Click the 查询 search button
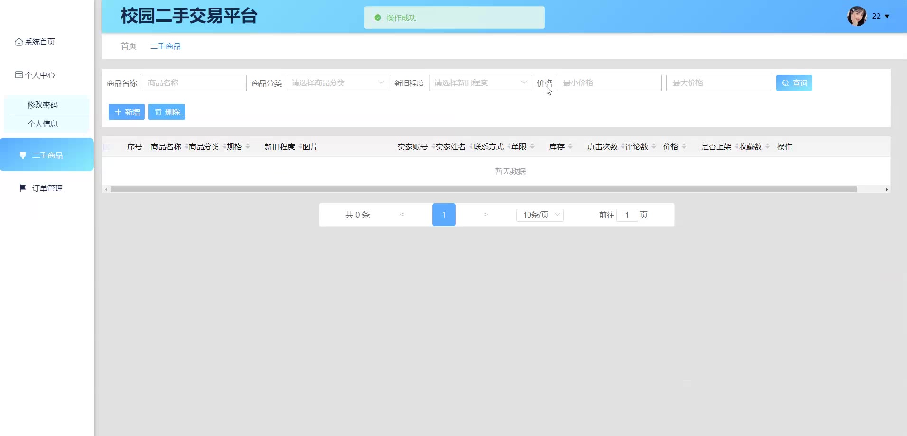907x436 pixels. [x=794, y=83]
